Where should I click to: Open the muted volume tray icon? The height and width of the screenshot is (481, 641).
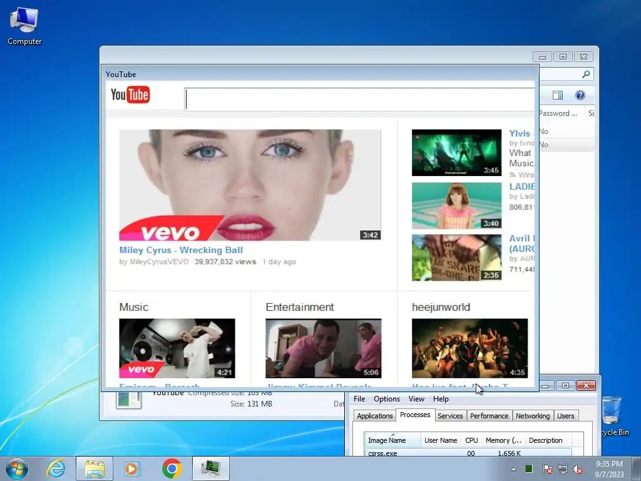coord(578,469)
